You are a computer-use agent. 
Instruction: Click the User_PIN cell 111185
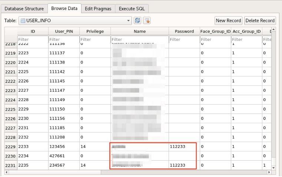(64, 128)
